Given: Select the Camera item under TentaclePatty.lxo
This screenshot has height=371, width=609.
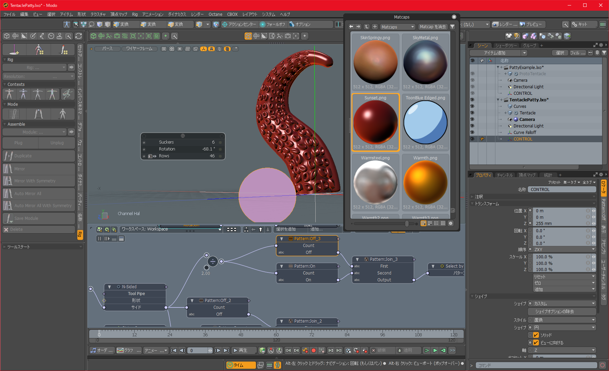Looking at the screenshot, I should [527, 120].
